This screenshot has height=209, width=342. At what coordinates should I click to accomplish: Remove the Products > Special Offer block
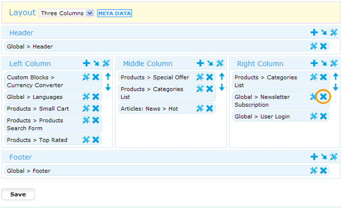click(x=210, y=77)
